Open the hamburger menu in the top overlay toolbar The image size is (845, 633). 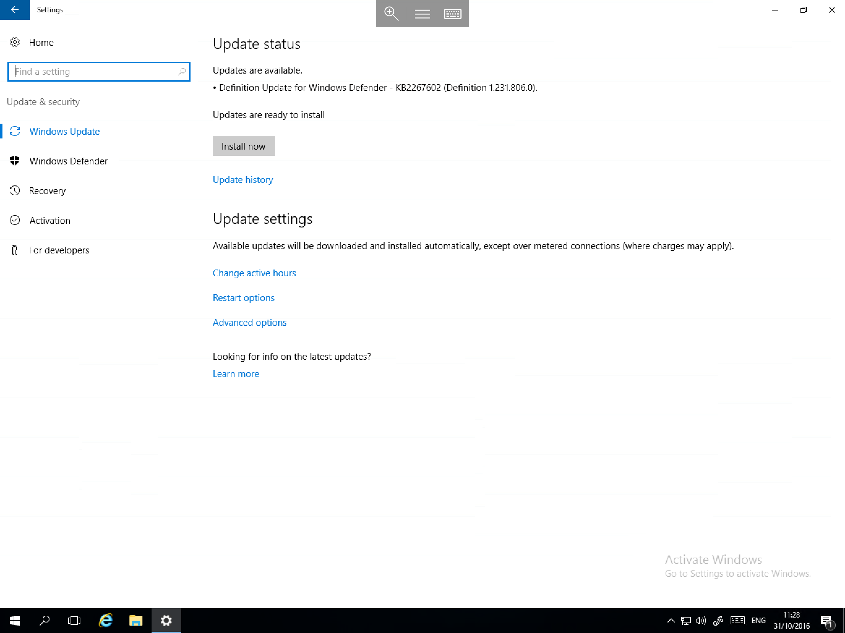pyautogui.click(x=422, y=14)
